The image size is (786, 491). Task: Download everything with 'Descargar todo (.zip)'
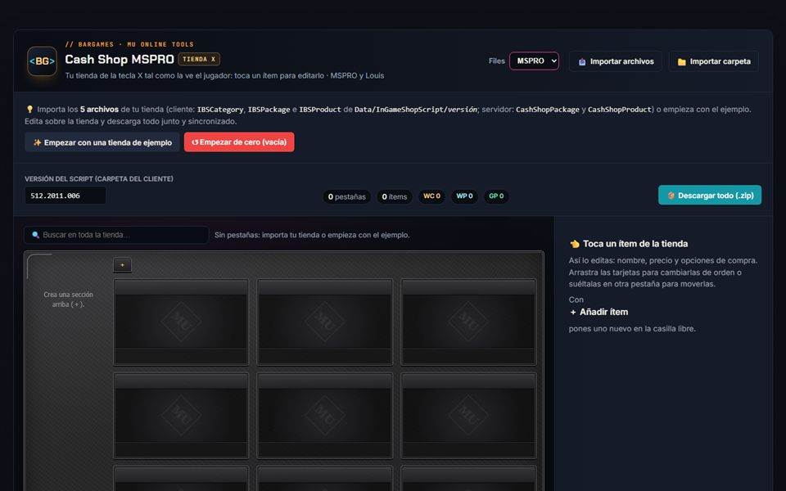710,196
